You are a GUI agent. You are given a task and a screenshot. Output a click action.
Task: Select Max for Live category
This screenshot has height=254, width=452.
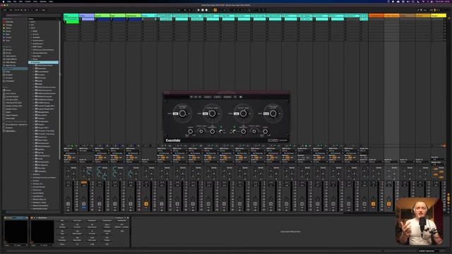click(x=11, y=66)
